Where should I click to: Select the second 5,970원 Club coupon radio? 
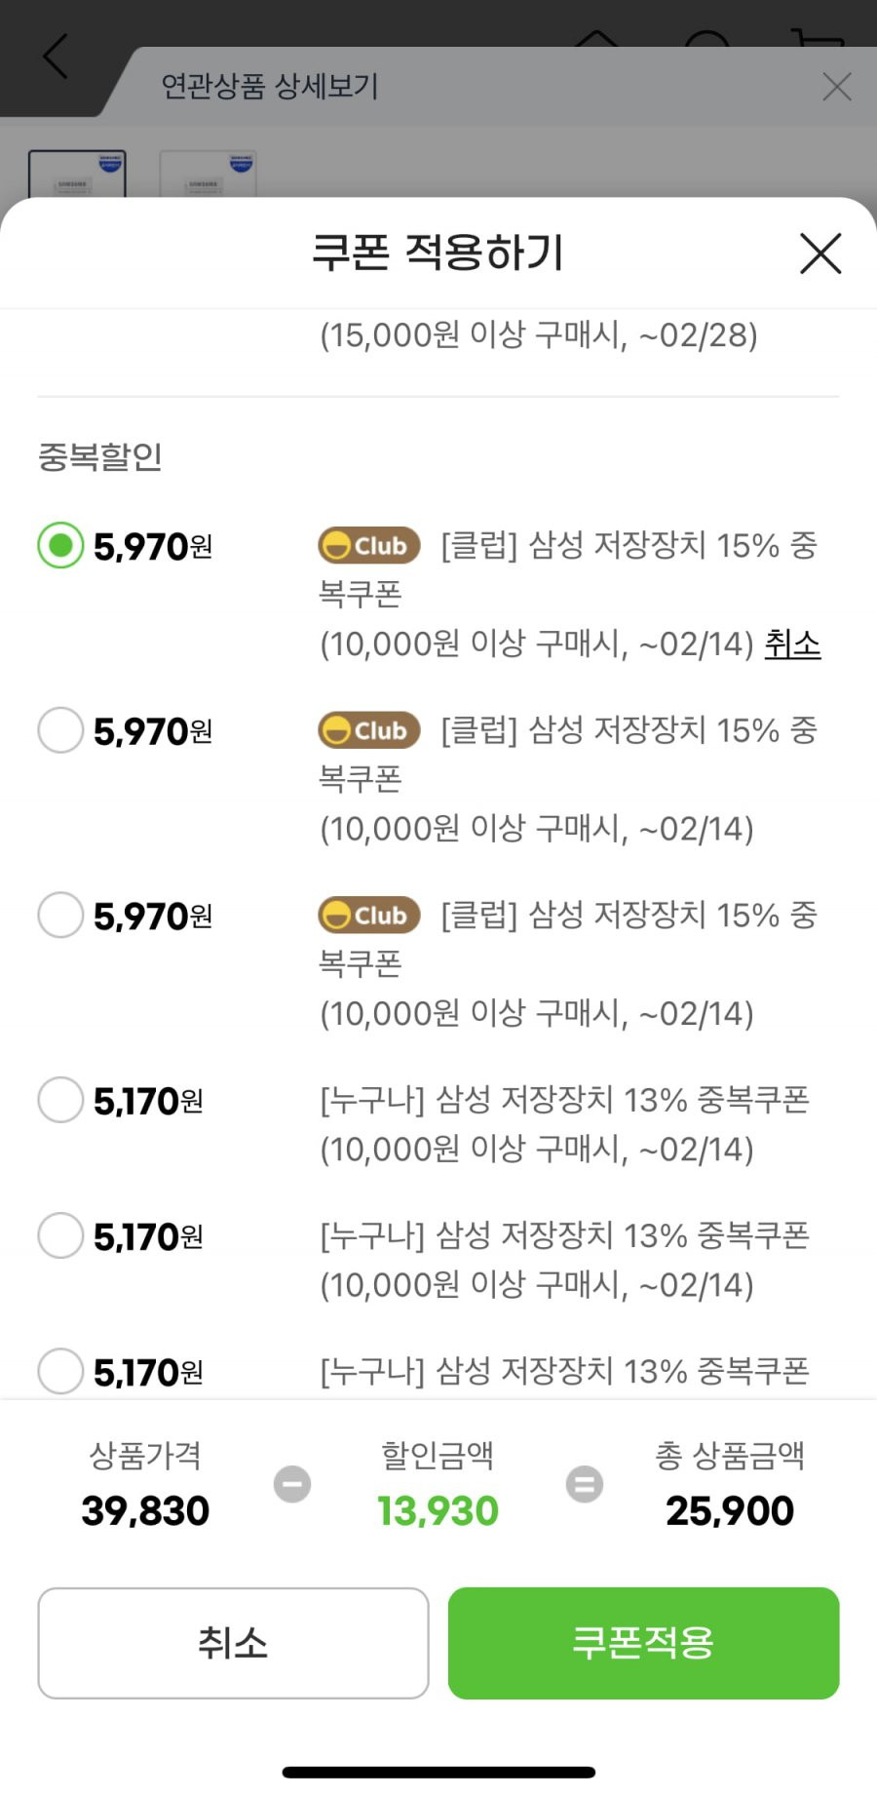[x=60, y=729]
